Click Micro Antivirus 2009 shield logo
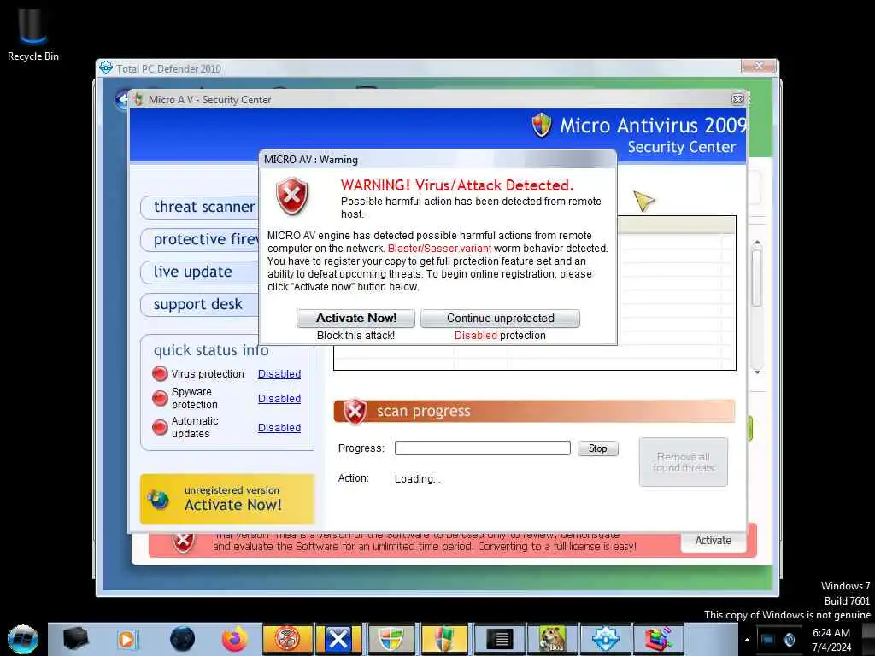Viewport: 875px width, 656px height. [541, 125]
